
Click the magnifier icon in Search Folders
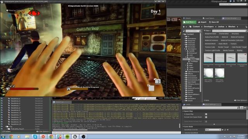click(x=200, y=31)
